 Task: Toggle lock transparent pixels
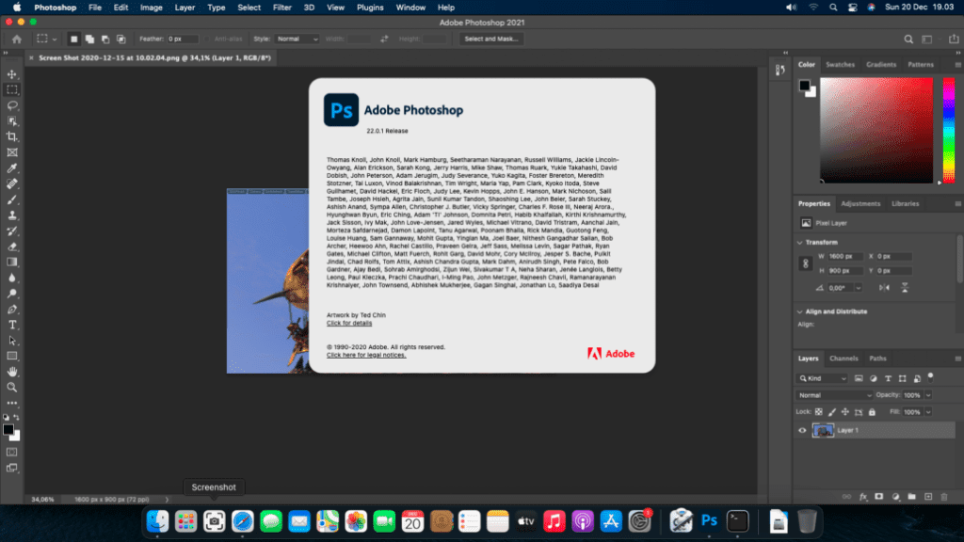tap(818, 412)
